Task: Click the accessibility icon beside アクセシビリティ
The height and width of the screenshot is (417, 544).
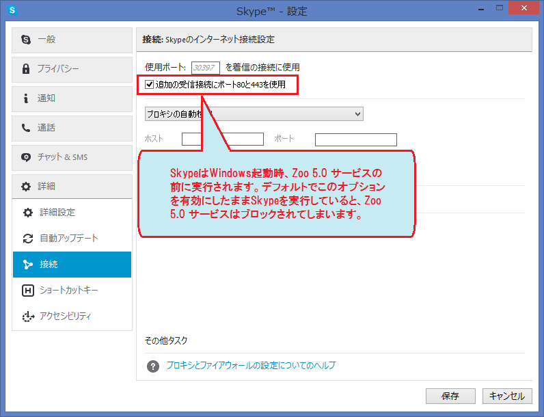Action: coord(28,317)
